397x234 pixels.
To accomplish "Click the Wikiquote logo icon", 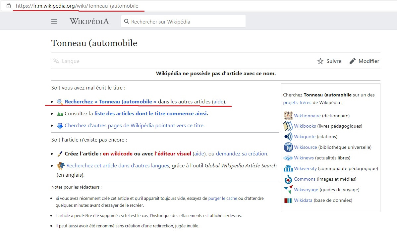I will (288, 137).
